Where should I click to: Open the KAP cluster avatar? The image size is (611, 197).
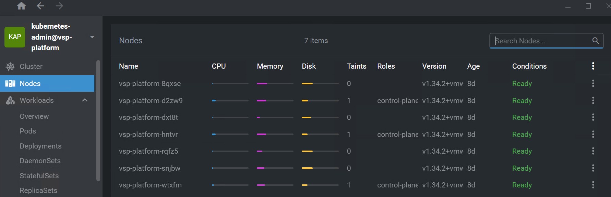[15, 37]
